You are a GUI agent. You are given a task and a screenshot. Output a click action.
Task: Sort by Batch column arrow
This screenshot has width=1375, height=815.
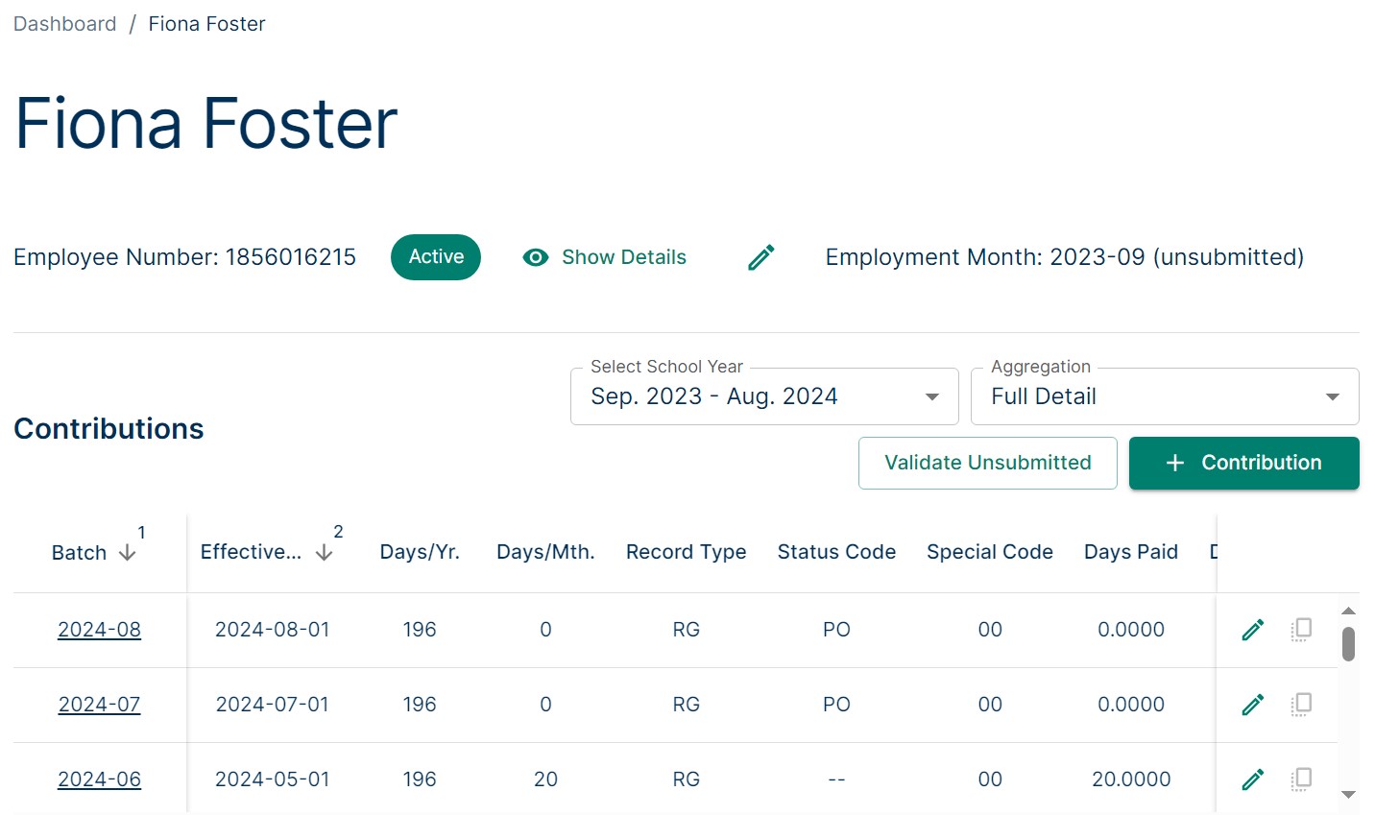(x=127, y=553)
